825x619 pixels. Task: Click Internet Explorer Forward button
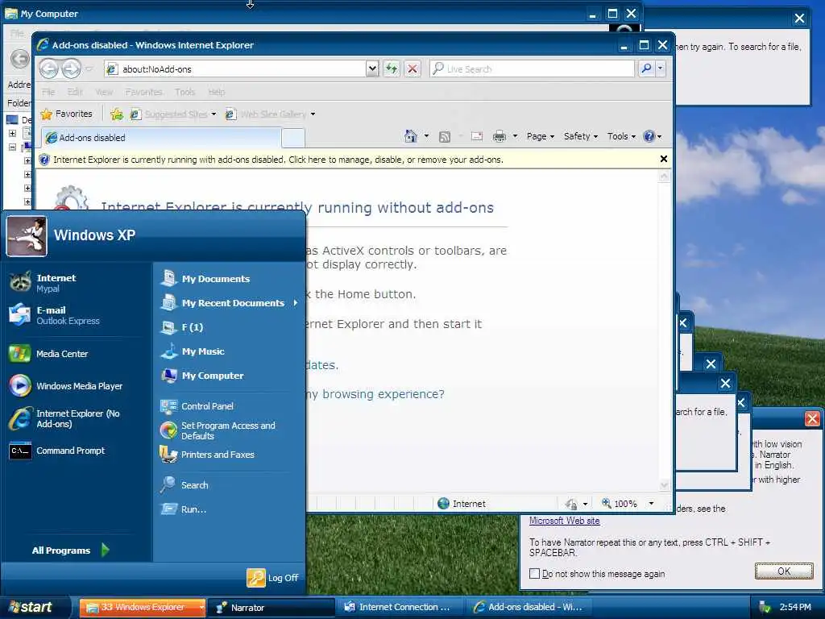click(x=71, y=69)
